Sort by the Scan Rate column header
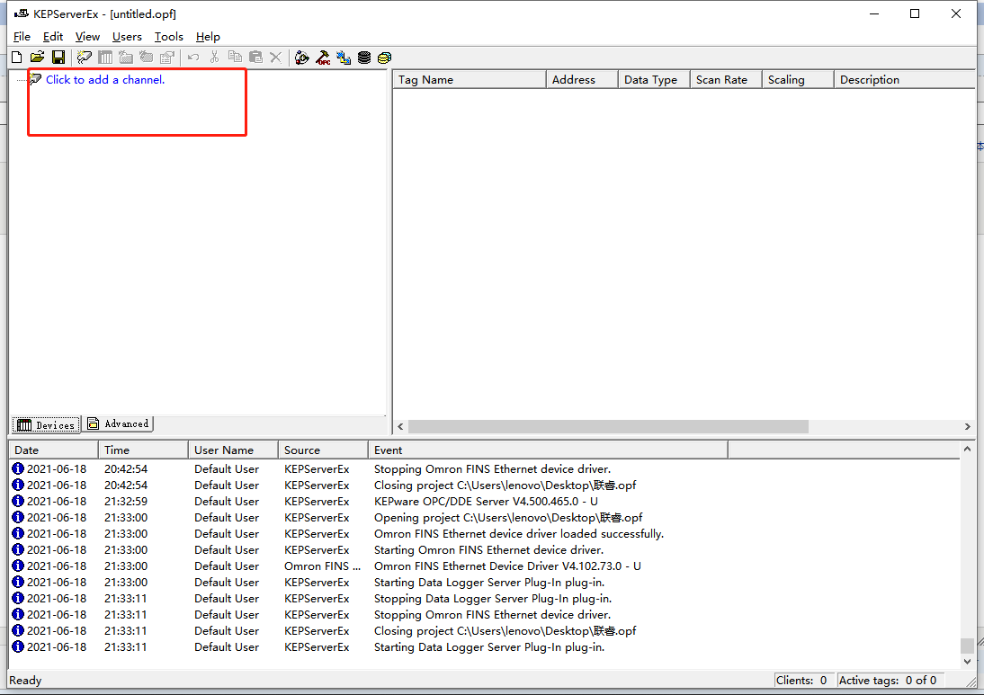This screenshot has width=984, height=695. coord(726,80)
